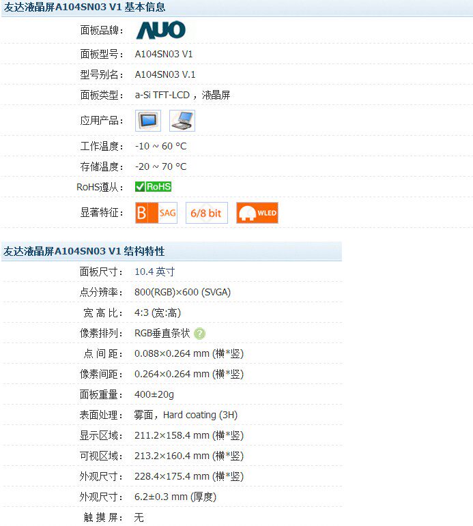Click the display area 211.2×158.4 mm value

(189, 435)
